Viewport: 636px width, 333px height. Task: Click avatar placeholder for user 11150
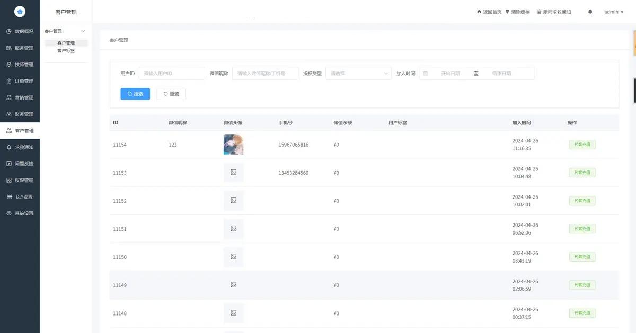click(233, 257)
